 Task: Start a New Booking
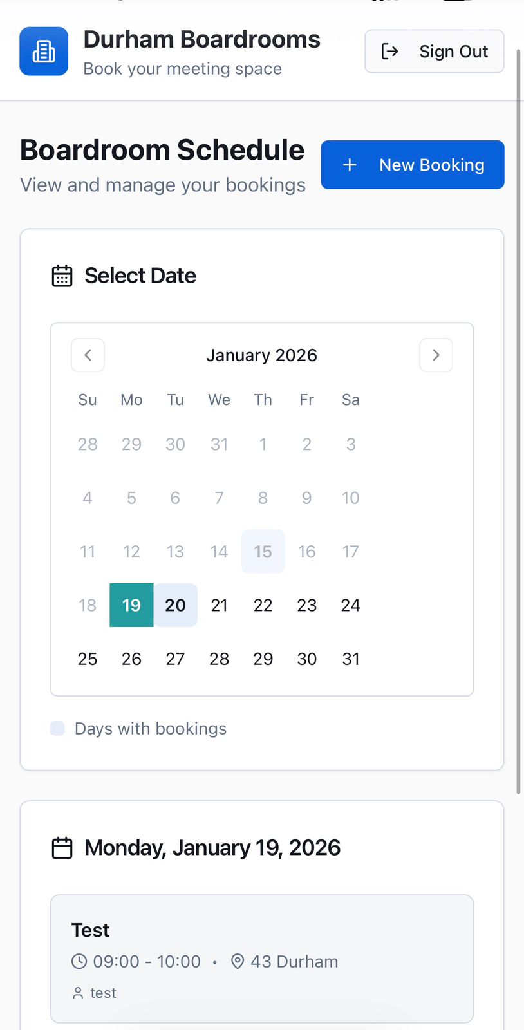413,165
